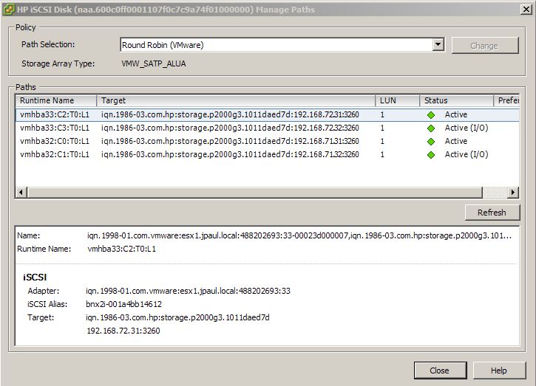Sort by Runtime Name column header
536x386 pixels.
pos(56,100)
